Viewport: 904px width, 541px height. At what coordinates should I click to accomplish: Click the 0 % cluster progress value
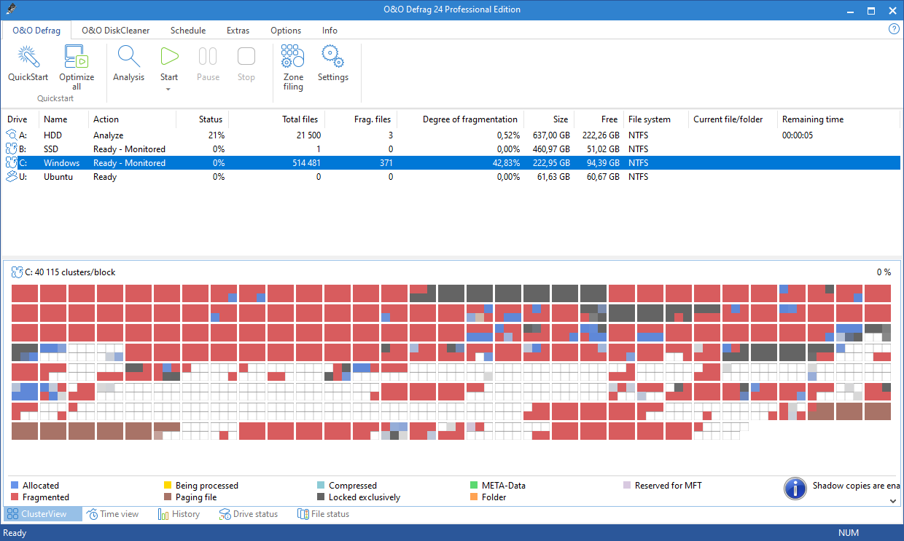884,272
